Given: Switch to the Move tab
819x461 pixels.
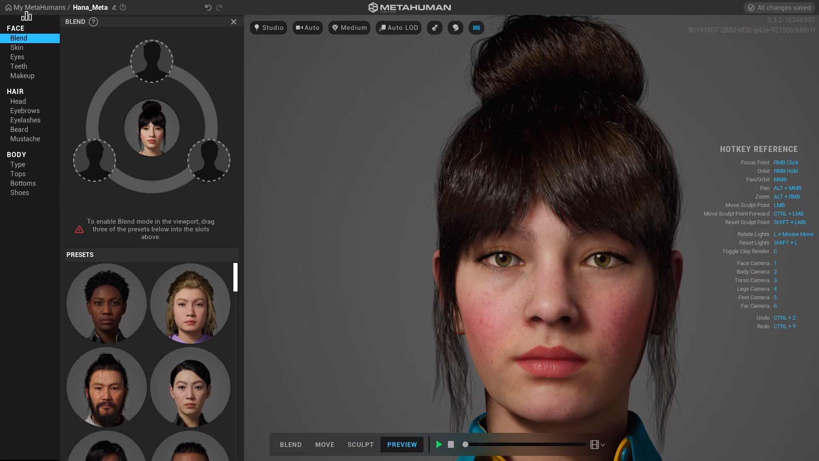Looking at the screenshot, I should tap(325, 444).
